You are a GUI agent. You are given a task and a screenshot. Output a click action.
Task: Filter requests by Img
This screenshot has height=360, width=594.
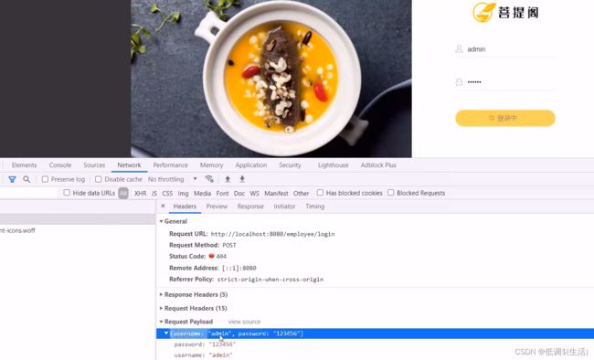coord(183,194)
